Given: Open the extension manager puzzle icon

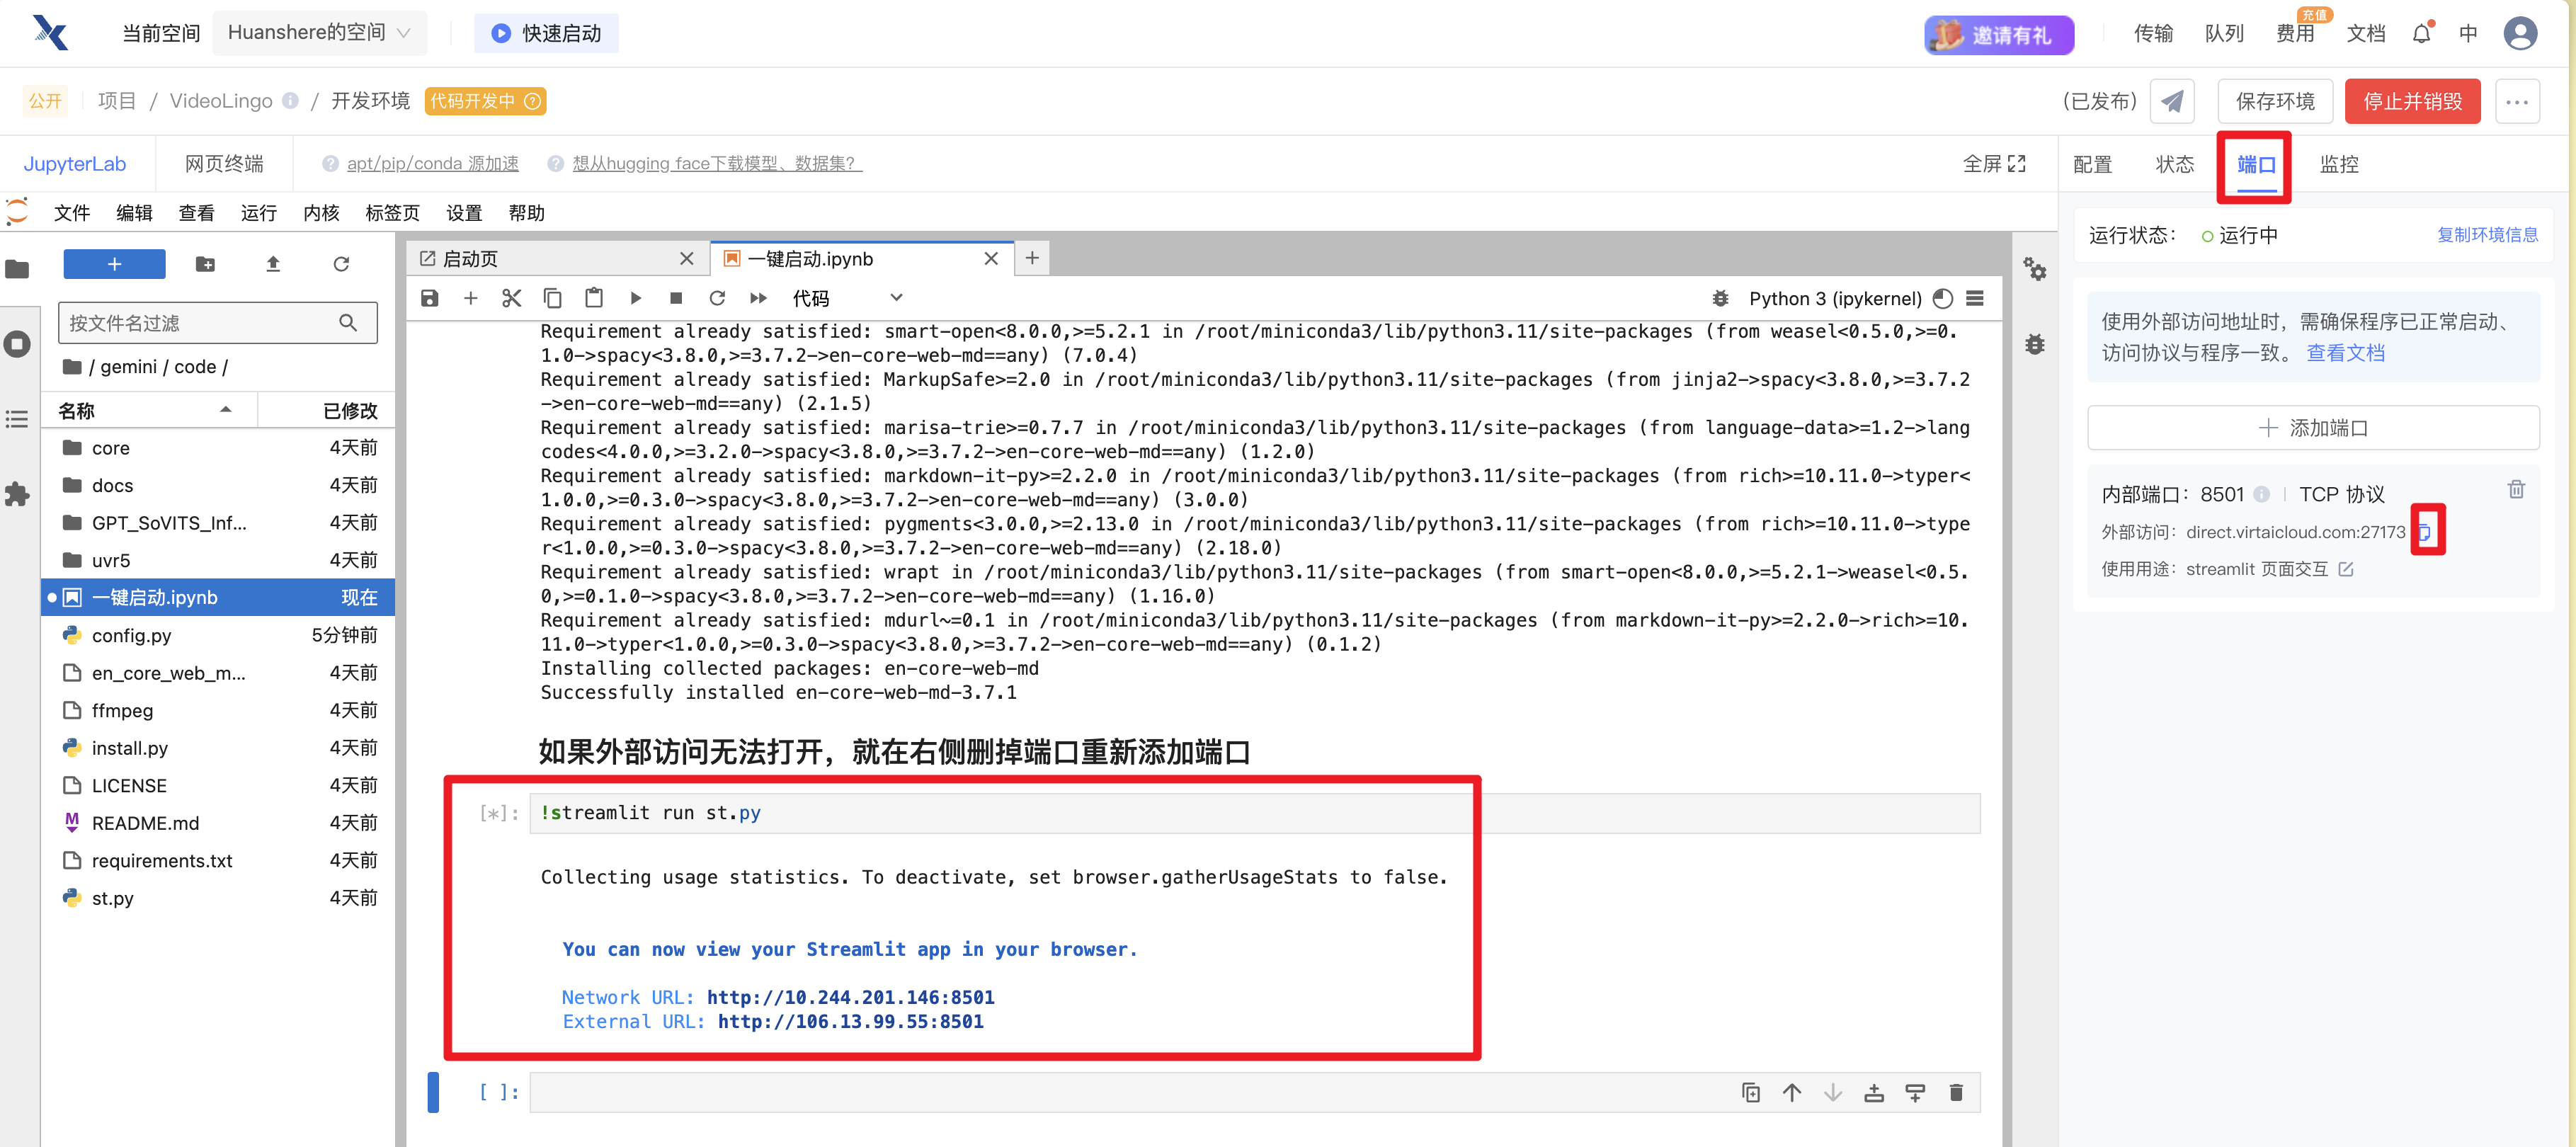Looking at the screenshot, I should point(18,494).
